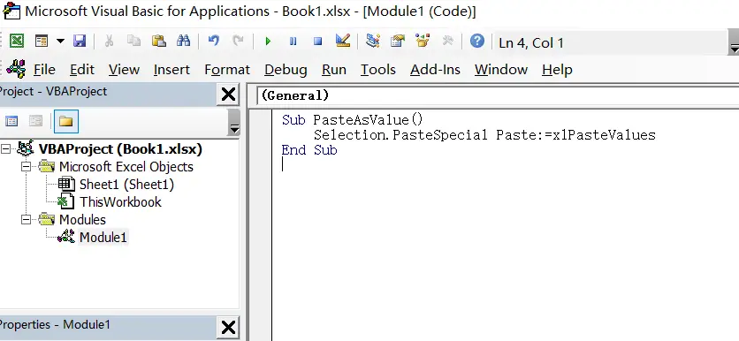Click the Copy icon in toolbar

tap(133, 42)
